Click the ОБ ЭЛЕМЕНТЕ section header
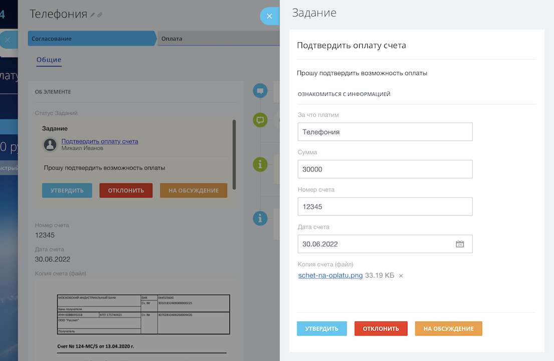The width and height of the screenshot is (554, 361). tap(53, 92)
